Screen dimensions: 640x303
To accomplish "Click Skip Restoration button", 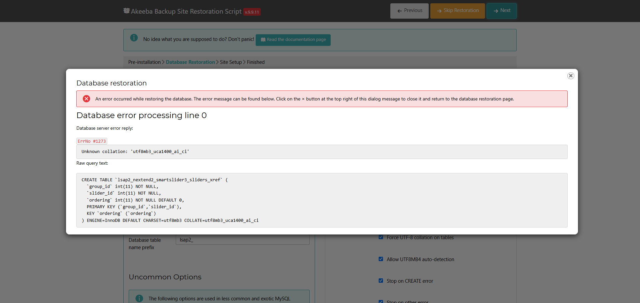I will coord(458,11).
